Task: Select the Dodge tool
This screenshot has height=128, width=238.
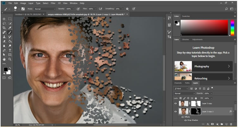Action: coord(10,46)
